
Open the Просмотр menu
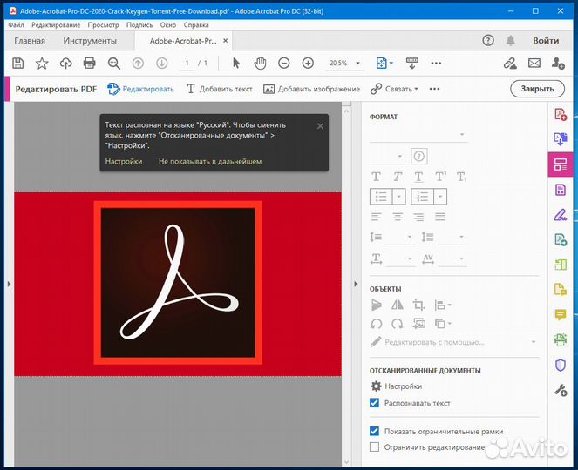(x=103, y=25)
